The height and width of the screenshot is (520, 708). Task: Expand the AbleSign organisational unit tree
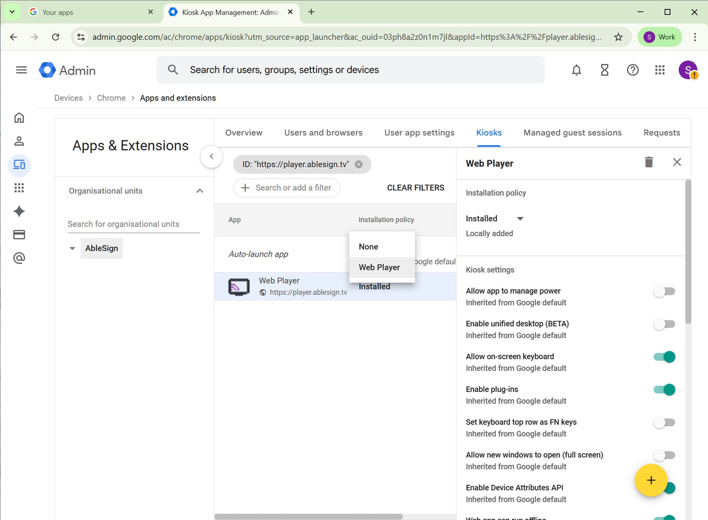(72, 248)
